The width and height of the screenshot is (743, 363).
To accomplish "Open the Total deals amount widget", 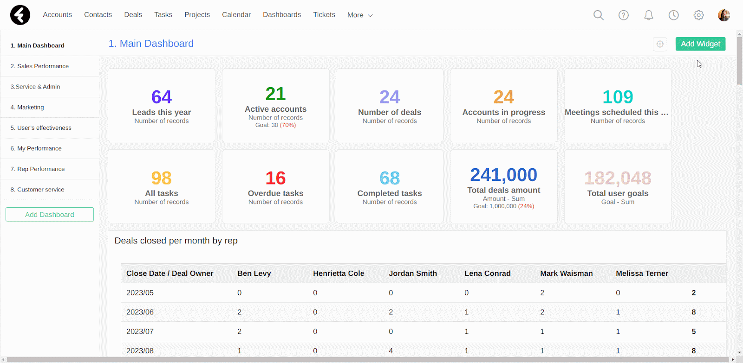I will tap(504, 186).
